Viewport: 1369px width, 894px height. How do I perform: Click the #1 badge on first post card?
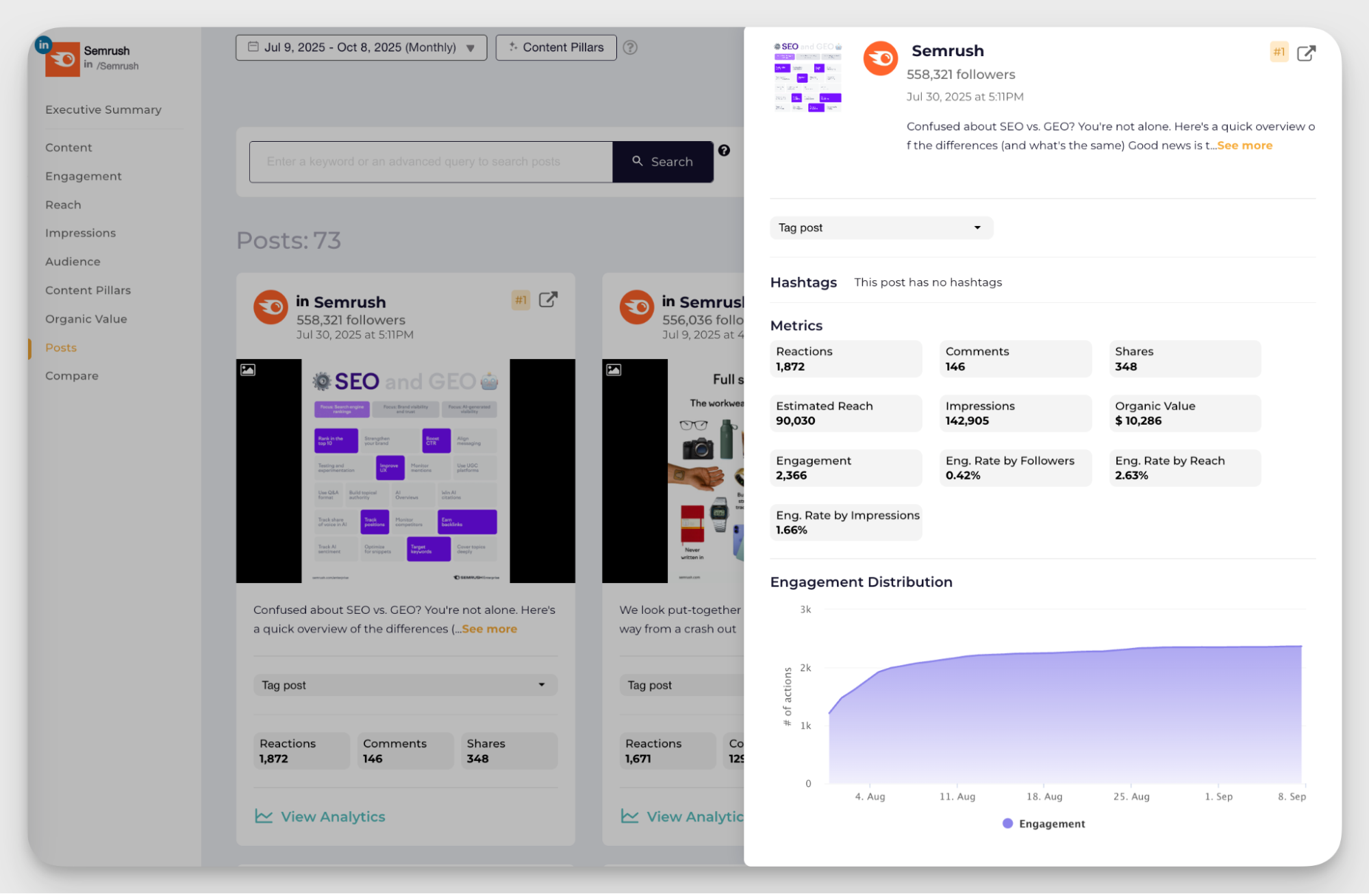(520, 300)
